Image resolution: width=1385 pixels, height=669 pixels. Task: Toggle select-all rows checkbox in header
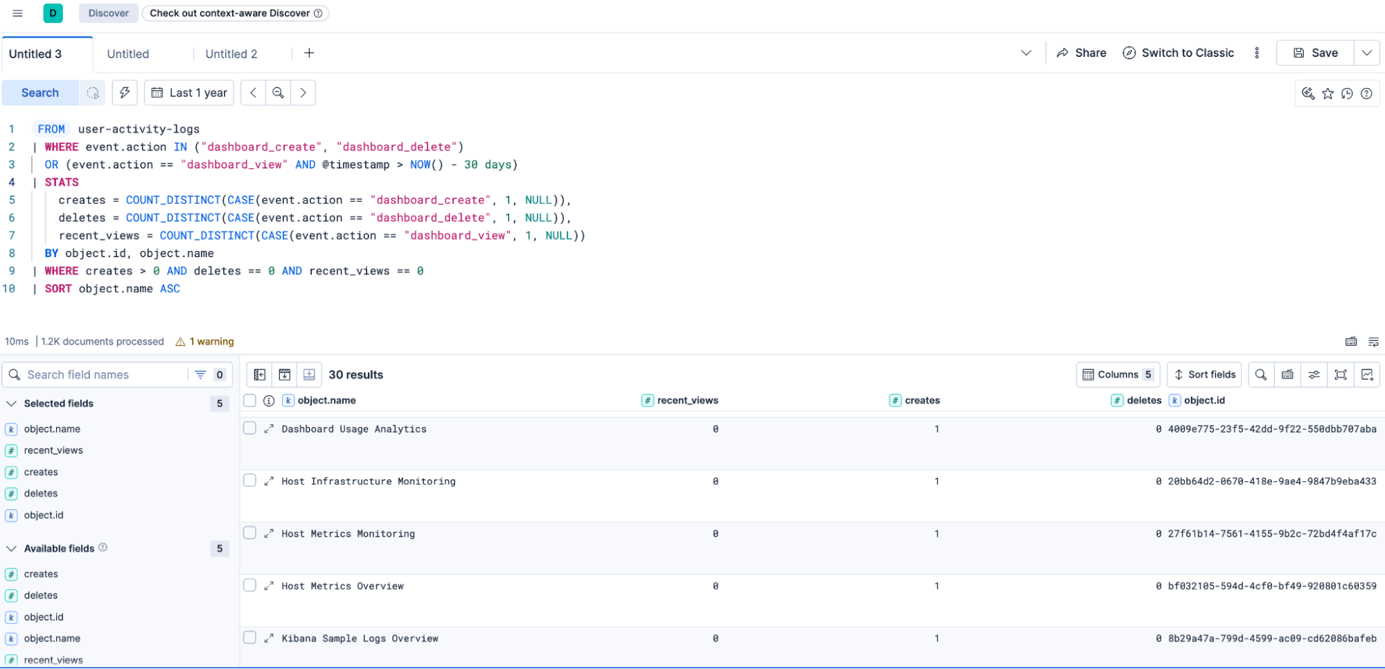coord(249,401)
